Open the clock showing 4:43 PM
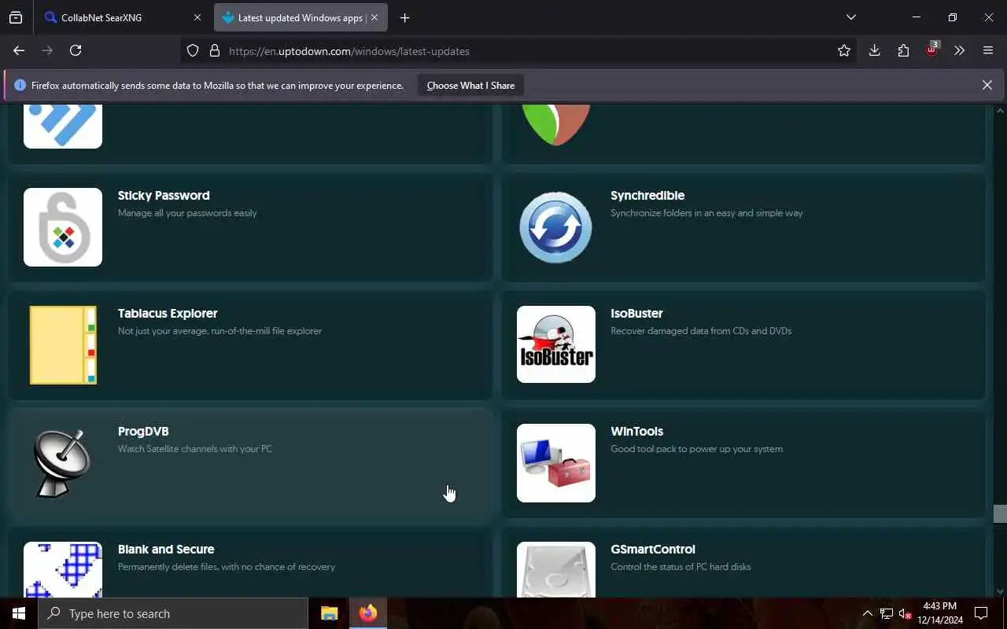Image resolution: width=1007 pixels, height=629 pixels. [x=940, y=613]
